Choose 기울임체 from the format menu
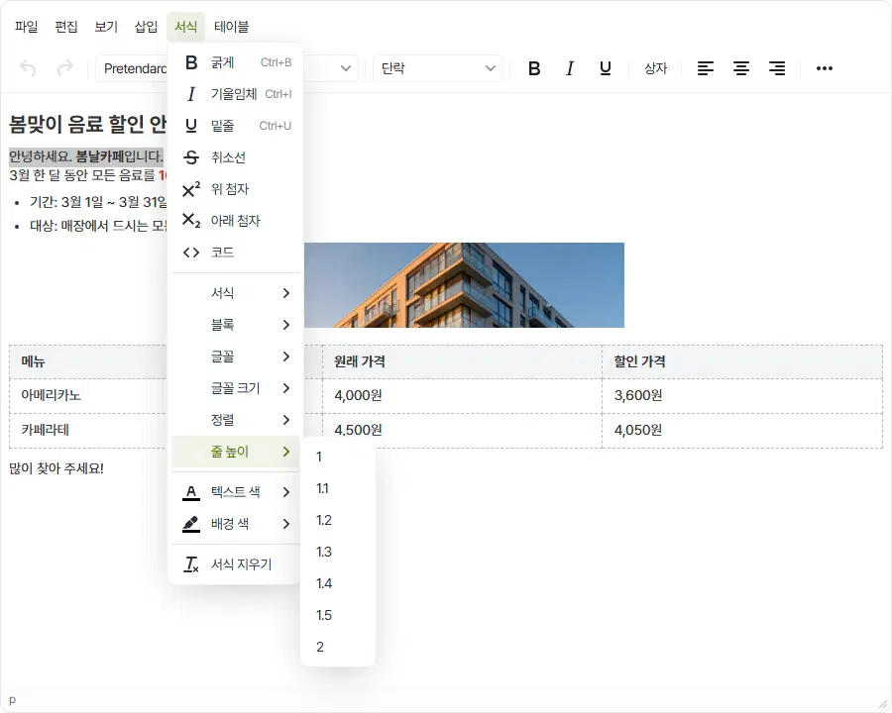 click(236, 94)
